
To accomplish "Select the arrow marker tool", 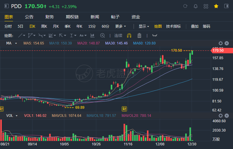I will pyautogui.click(x=61, y=35).
